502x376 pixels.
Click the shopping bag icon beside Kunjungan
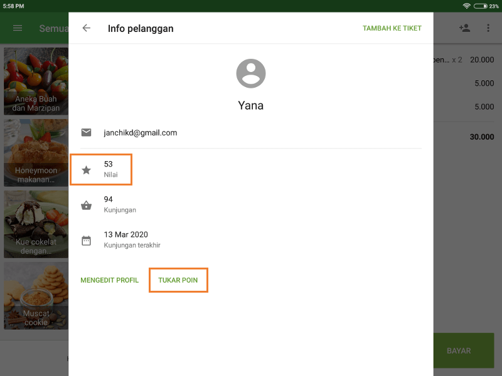pyautogui.click(x=86, y=204)
